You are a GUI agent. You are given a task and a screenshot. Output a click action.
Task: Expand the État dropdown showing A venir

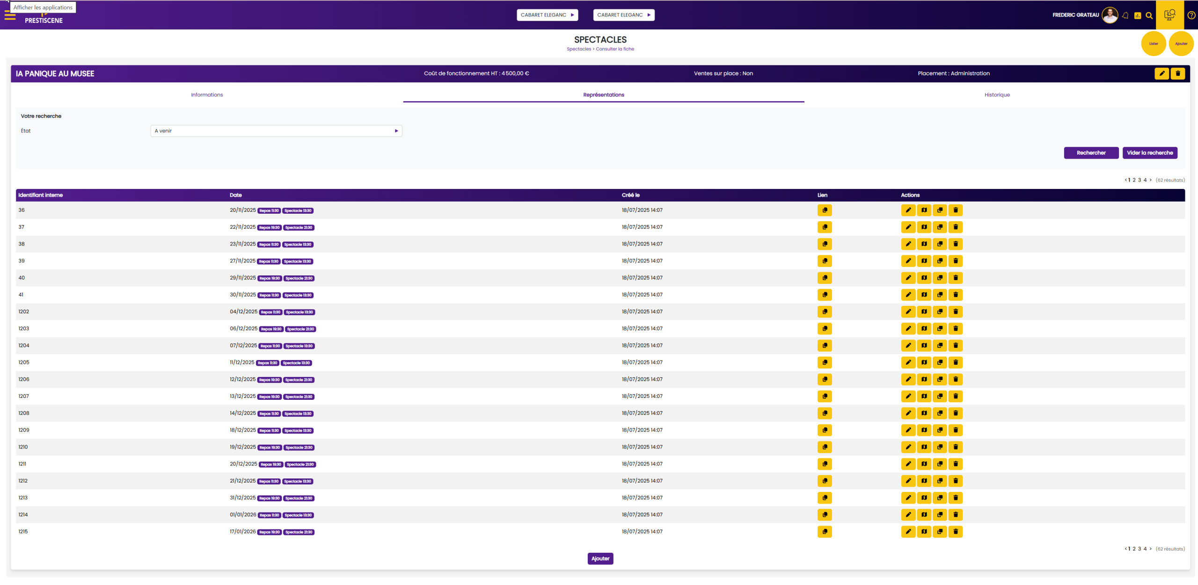click(x=276, y=131)
